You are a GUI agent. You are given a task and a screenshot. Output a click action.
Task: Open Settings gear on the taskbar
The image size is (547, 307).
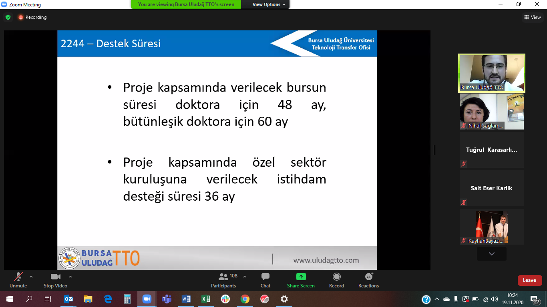coord(284,299)
